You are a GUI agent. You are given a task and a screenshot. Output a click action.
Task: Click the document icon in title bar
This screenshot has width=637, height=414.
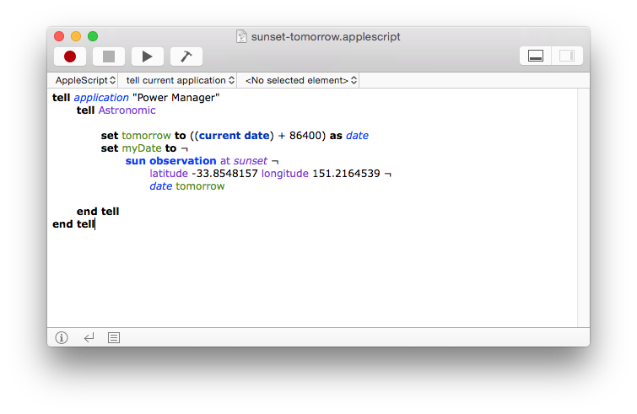(241, 36)
